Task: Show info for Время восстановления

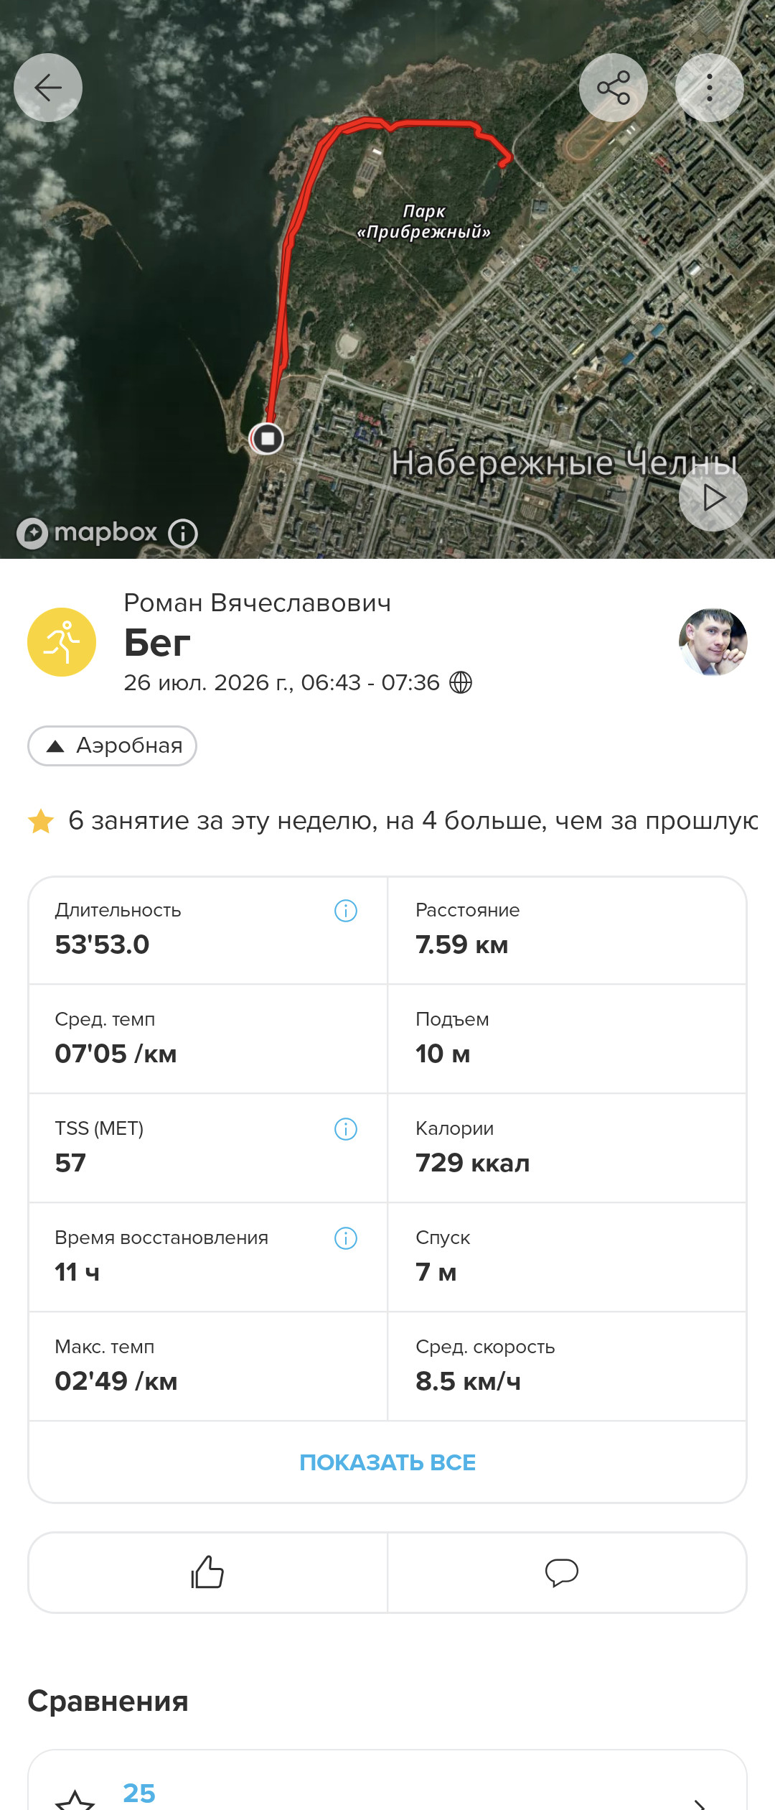Action: pos(346,1238)
